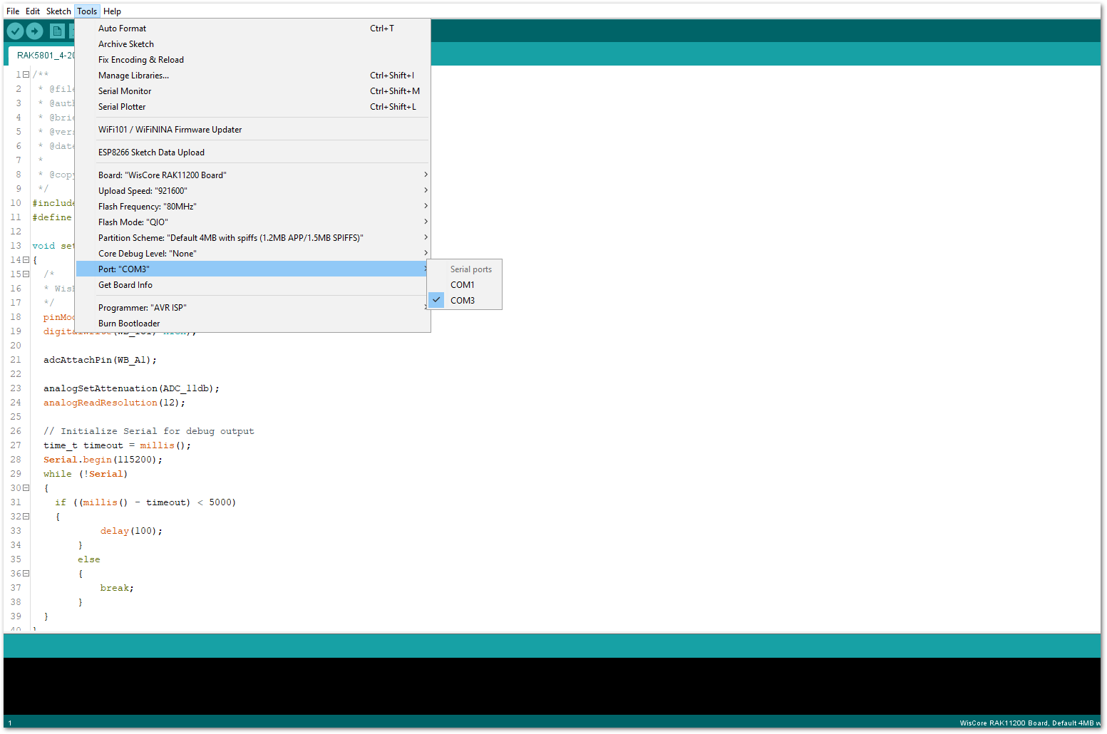The height and width of the screenshot is (734, 1107).
Task: Click the adcAttachPin(WB_A1) code line
Action: [100, 360]
